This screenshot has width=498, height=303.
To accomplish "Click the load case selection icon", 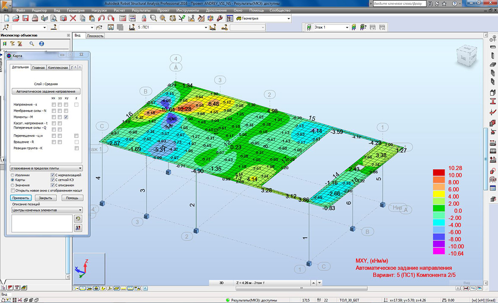I will click(132, 27).
